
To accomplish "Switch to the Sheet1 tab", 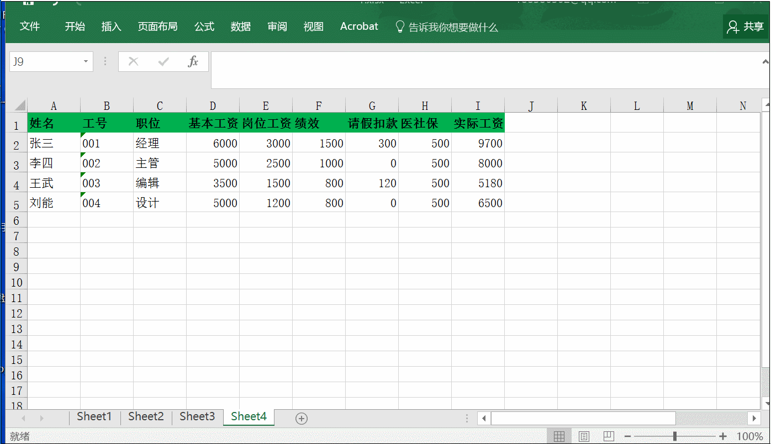I will 94,417.
